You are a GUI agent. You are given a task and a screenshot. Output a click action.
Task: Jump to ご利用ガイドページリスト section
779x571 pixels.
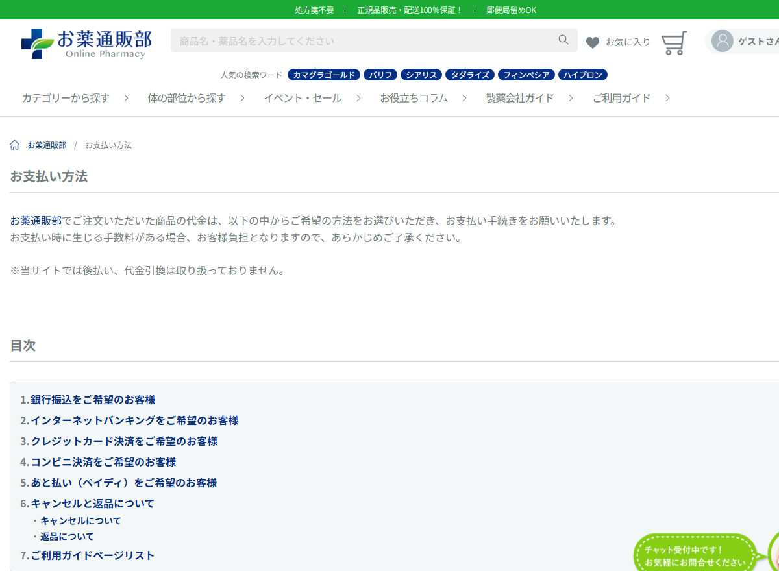pyautogui.click(x=92, y=555)
